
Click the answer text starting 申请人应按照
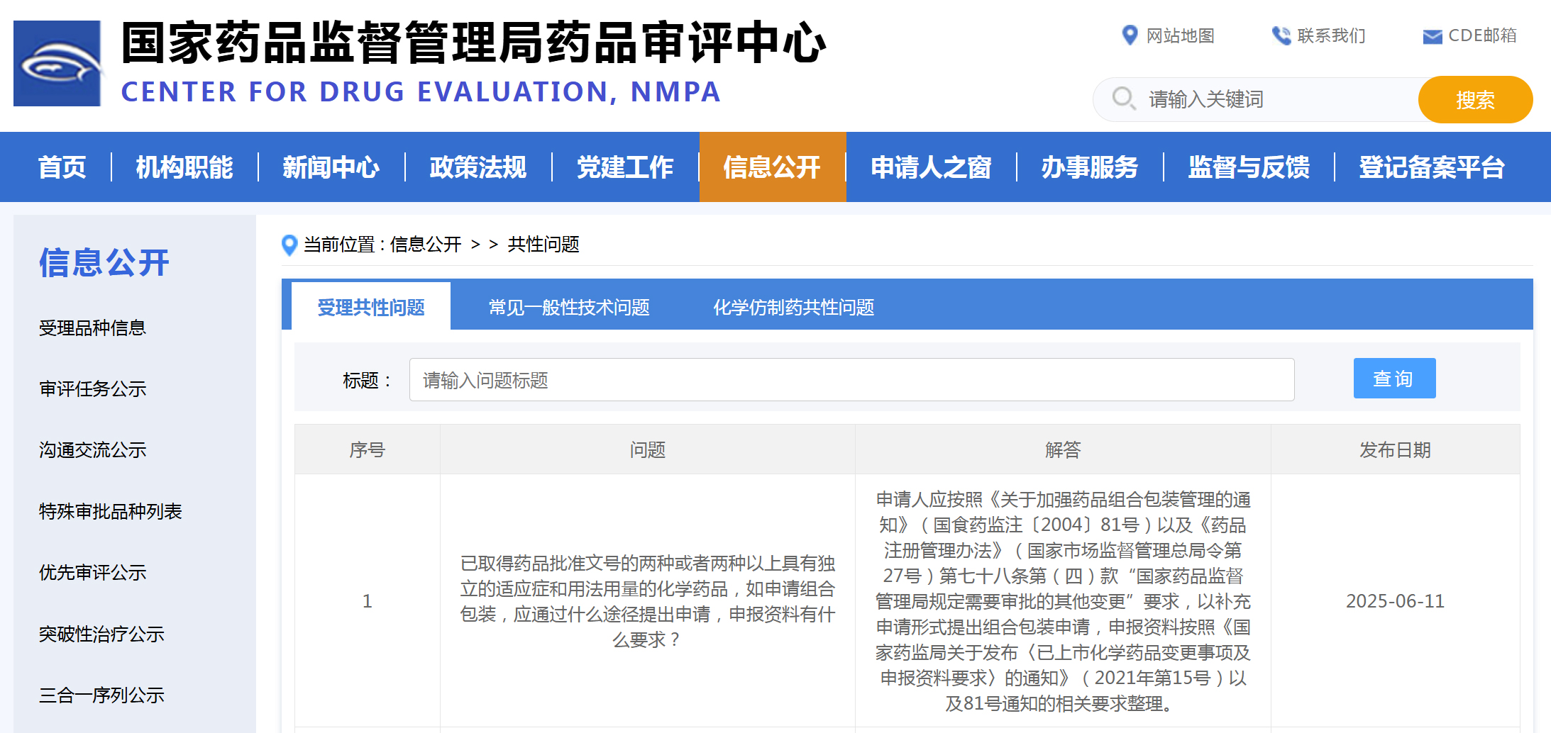pyautogui.click(x=1063, y=601)
